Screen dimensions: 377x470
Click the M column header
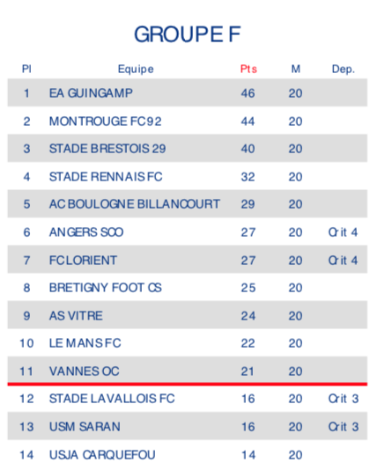[296, 70]
